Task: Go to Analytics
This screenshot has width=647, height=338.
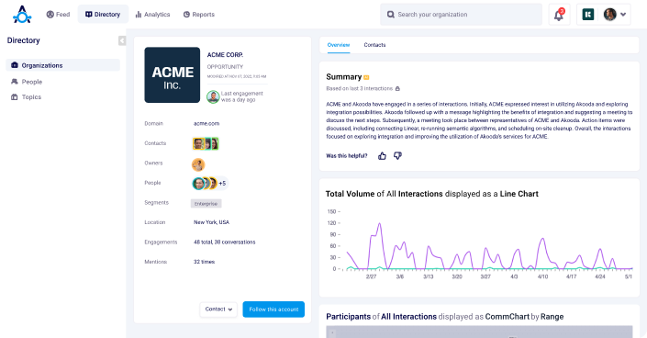Action: 152,15
